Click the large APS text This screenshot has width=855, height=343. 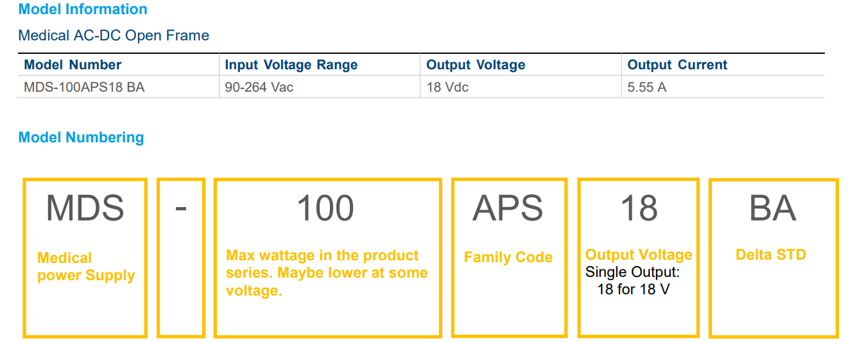508,208
